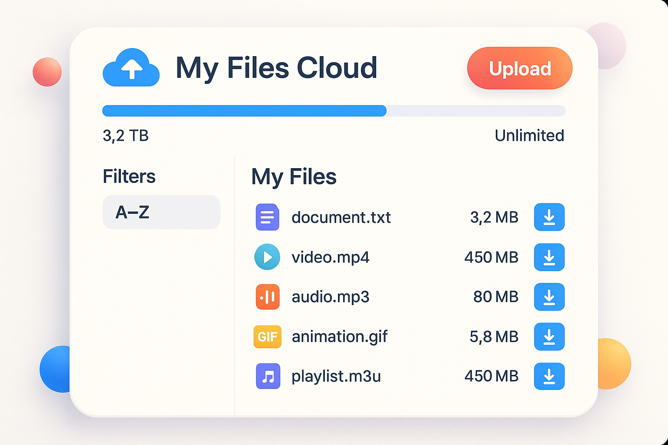
Task: Click the cloud upload logo icon
Action: click(x=131, y=68)
